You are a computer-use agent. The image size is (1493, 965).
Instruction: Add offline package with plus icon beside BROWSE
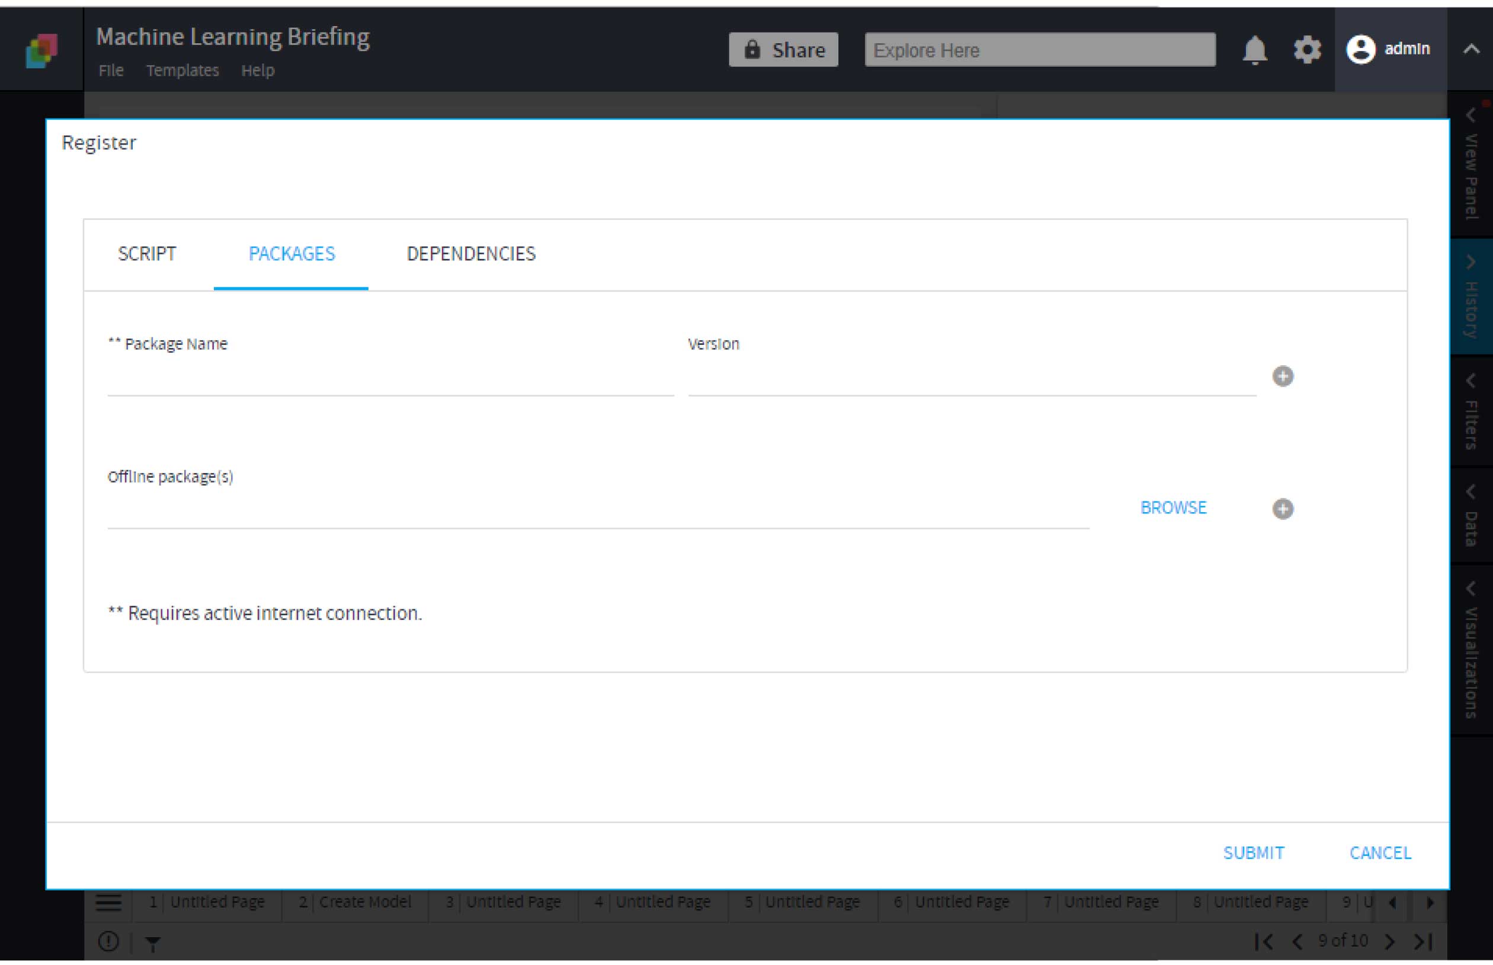[1283, 508]
